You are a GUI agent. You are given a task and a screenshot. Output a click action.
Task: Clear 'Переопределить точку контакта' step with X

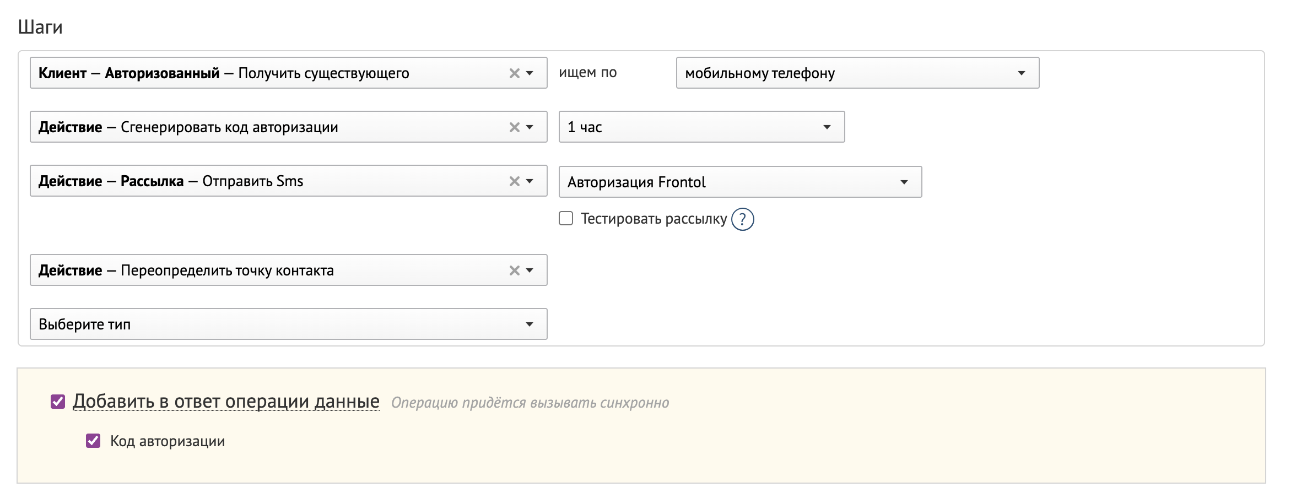[x=514, y=270]
